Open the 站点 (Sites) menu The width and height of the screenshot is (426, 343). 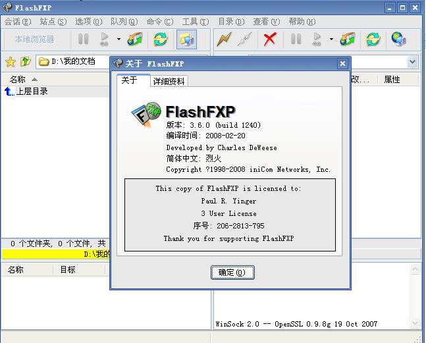point(53,22)
